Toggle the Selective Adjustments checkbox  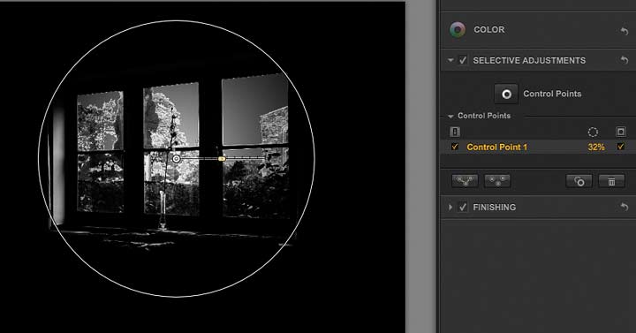463,60
